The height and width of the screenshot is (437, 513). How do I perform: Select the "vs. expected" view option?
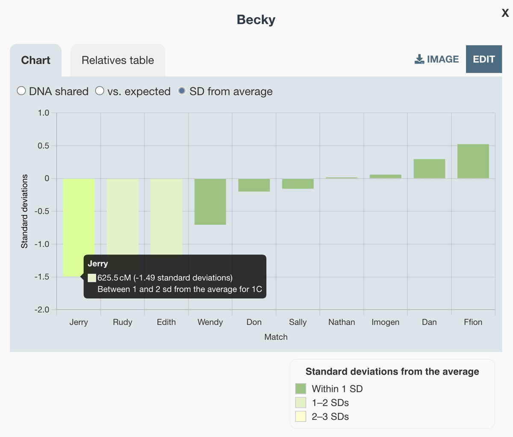point(100,91)
